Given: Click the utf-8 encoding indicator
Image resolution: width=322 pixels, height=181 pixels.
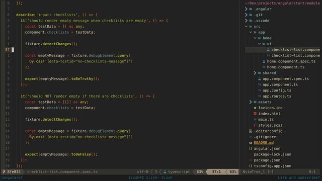Looking at the screenshot, I should (142, 172).
